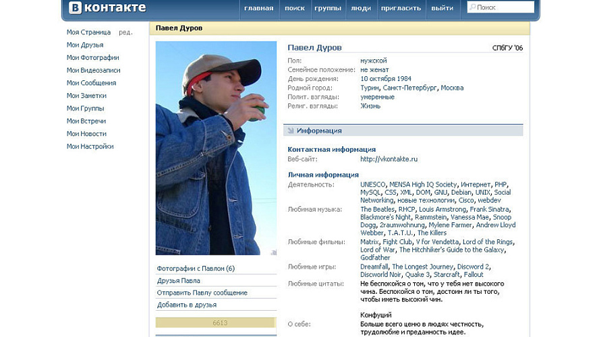Open Мои Настройки
This screenshot has width=599, height=337.
pos(90,146)
